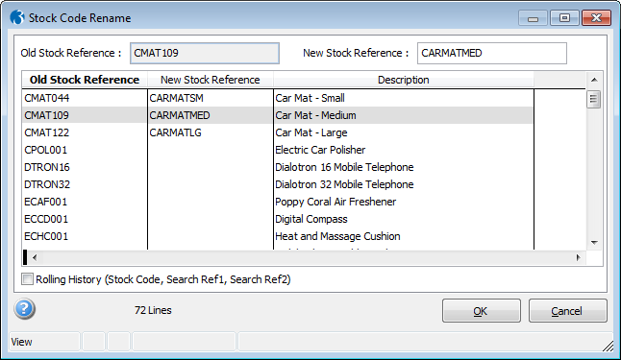Confirm the rename with the OK button
Image resolution: width=621 pixels, height=360 pixels.
[x=482, y=311]
